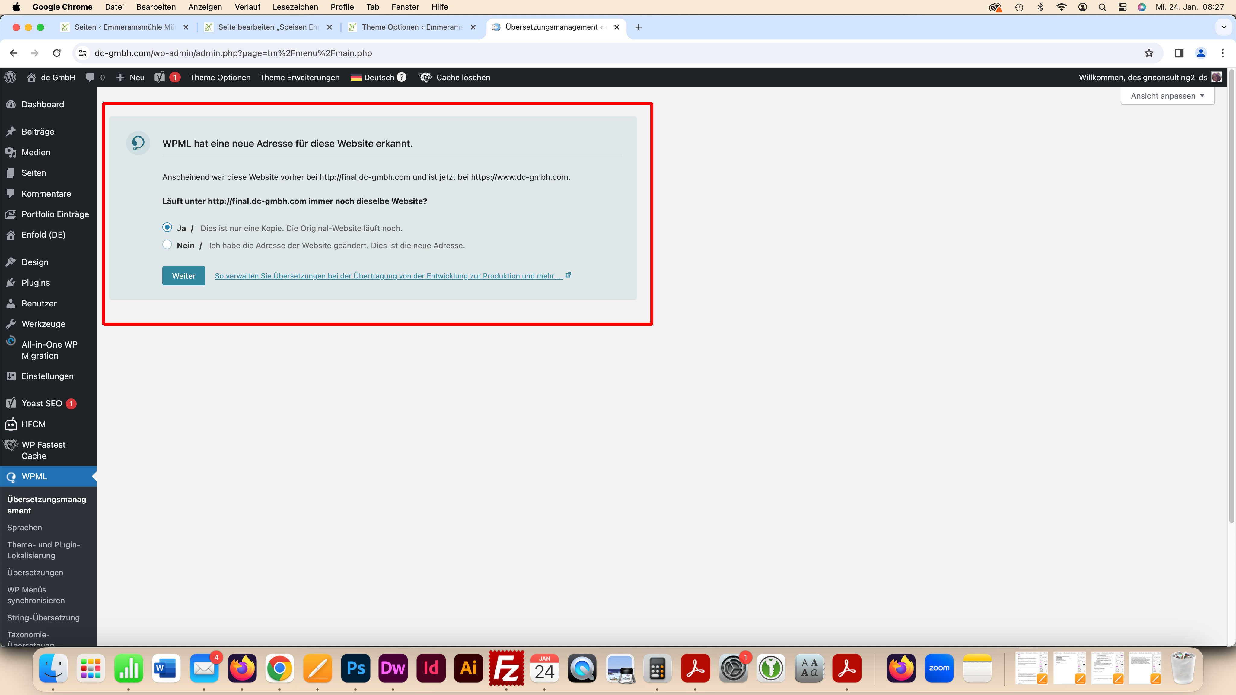
Task: Open WP Menüs synchronisieren submenu
Action: coord(36,595)
